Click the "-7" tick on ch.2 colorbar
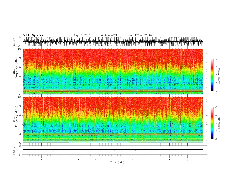The height and width of the screenshot is (179, 232). tap(216, 139)
